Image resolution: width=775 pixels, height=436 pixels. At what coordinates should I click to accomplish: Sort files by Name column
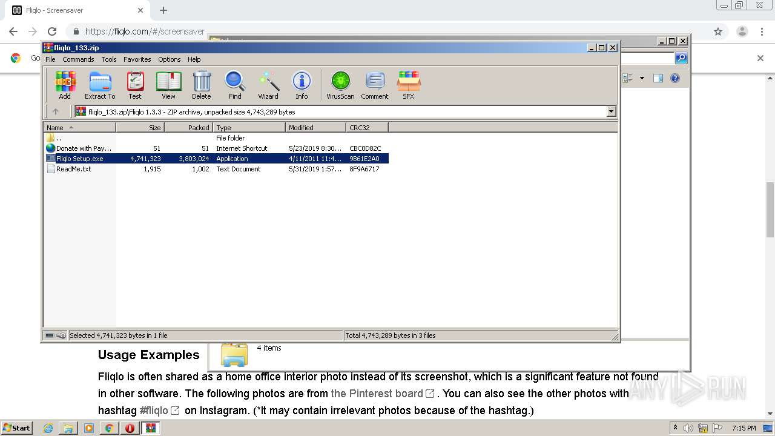(79, 128)
